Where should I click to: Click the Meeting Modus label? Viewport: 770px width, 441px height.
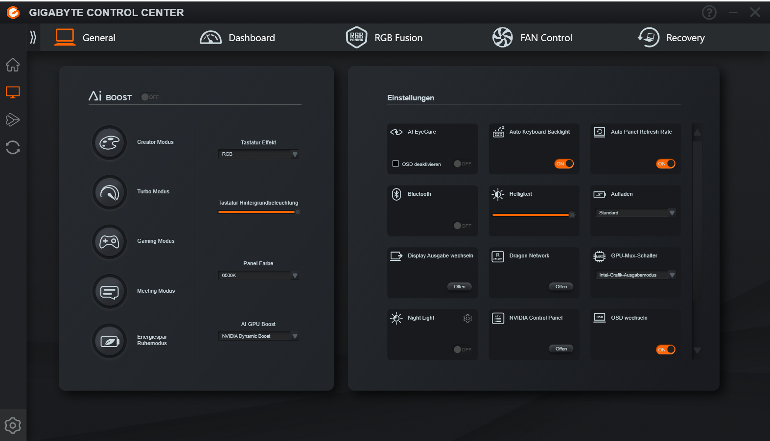pyautogui.click(x=156, y=291)
